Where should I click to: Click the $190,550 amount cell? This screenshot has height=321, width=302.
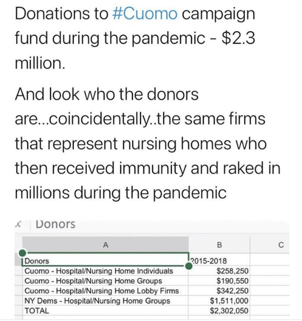[218, 281]
